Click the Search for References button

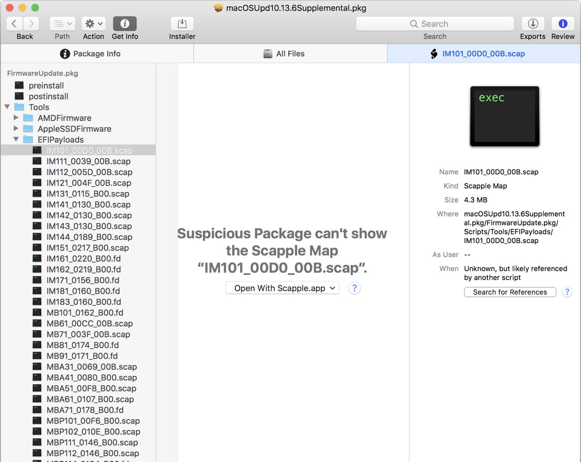click(510, 292)
